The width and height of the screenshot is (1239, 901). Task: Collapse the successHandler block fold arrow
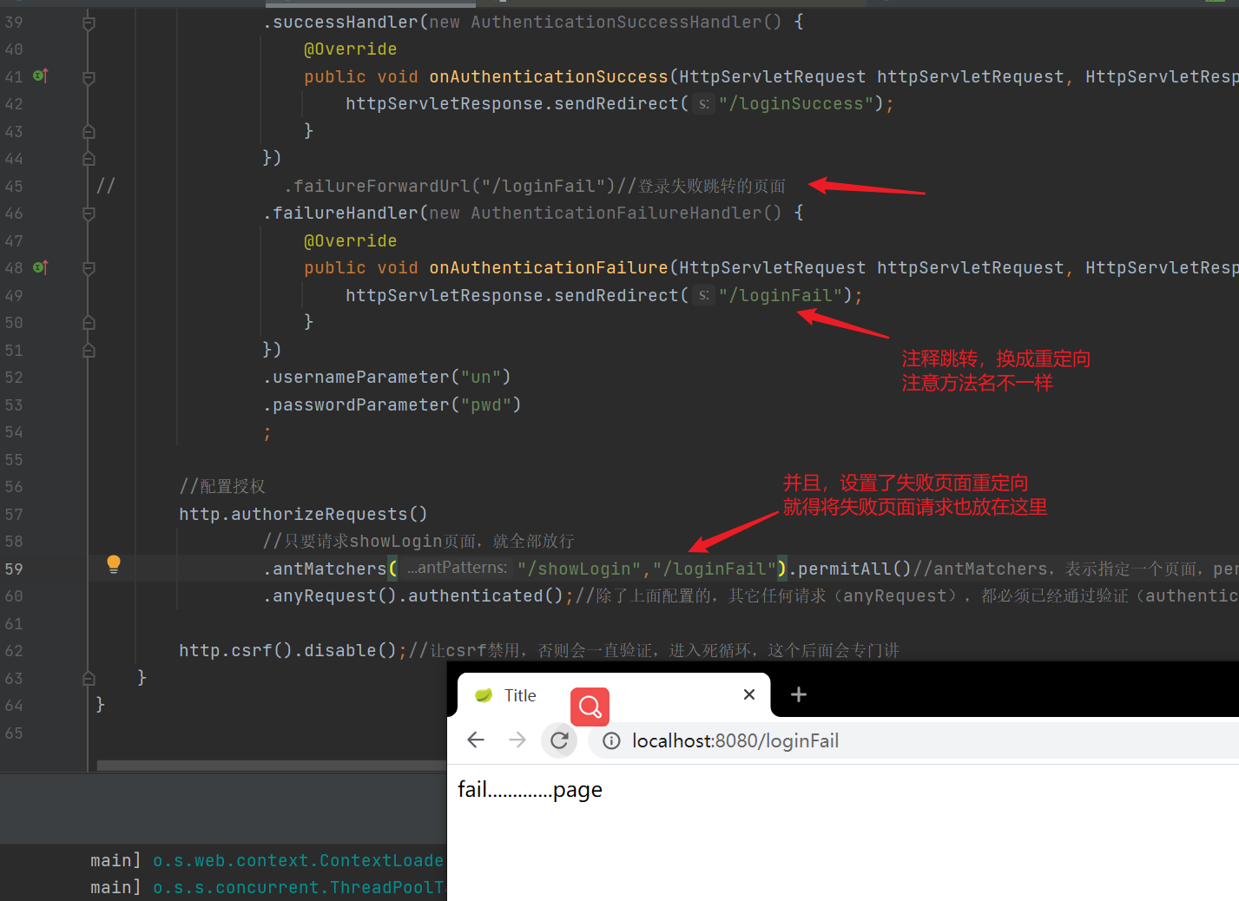[88, 21]
